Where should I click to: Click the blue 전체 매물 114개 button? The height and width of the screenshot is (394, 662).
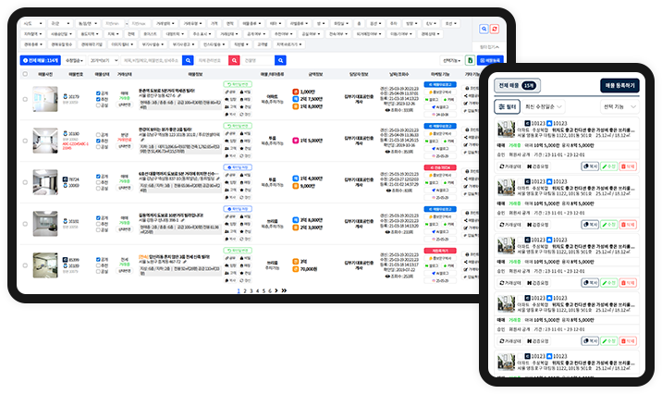40,60
